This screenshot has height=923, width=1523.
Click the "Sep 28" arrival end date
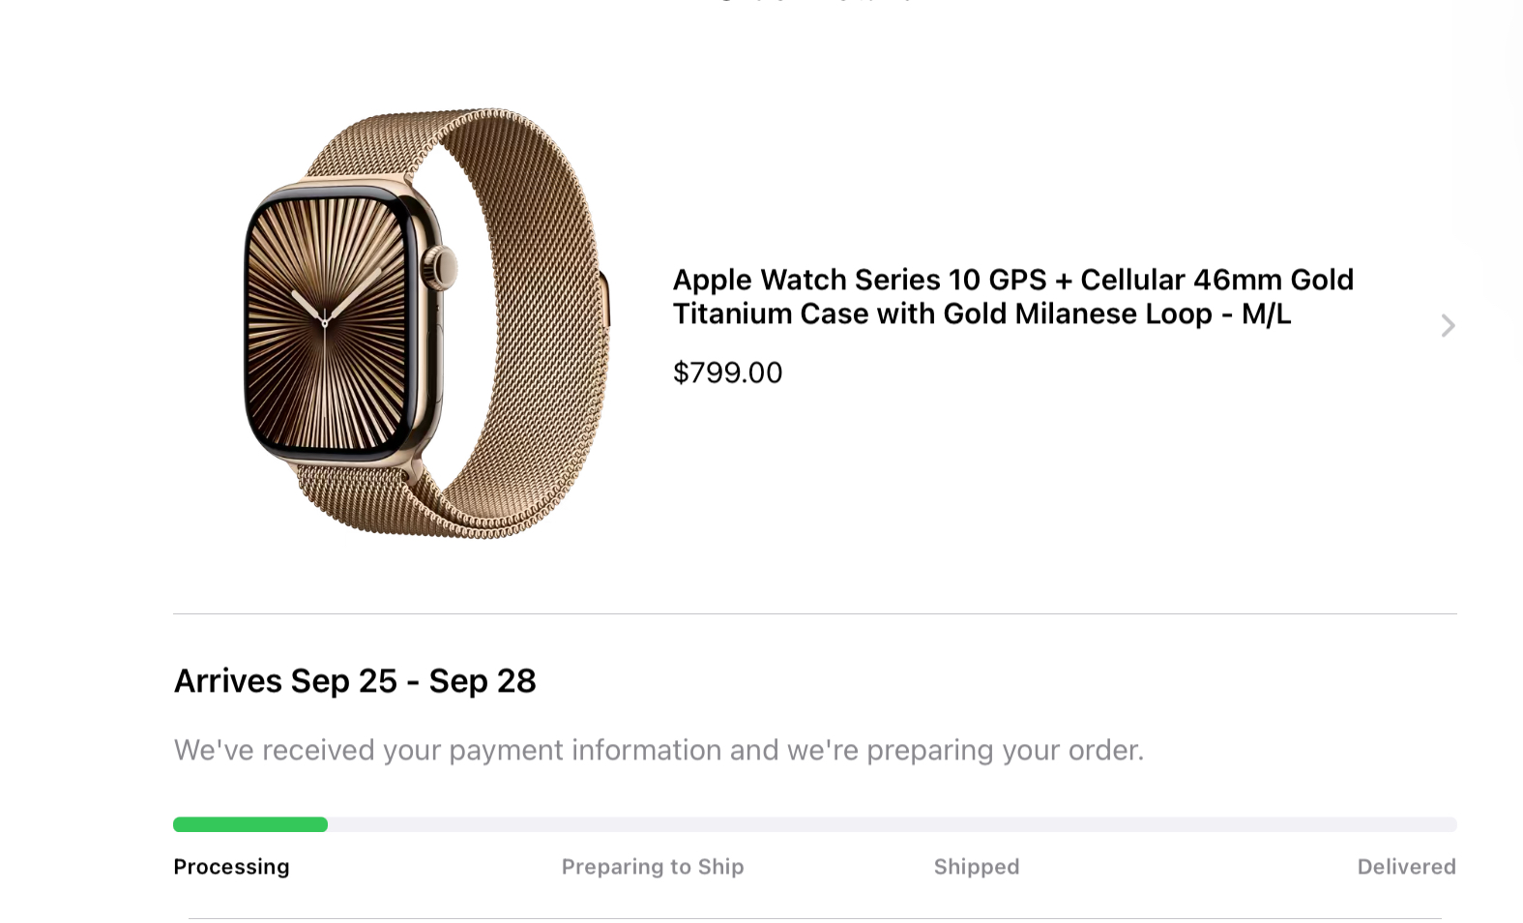coord(482,681)
